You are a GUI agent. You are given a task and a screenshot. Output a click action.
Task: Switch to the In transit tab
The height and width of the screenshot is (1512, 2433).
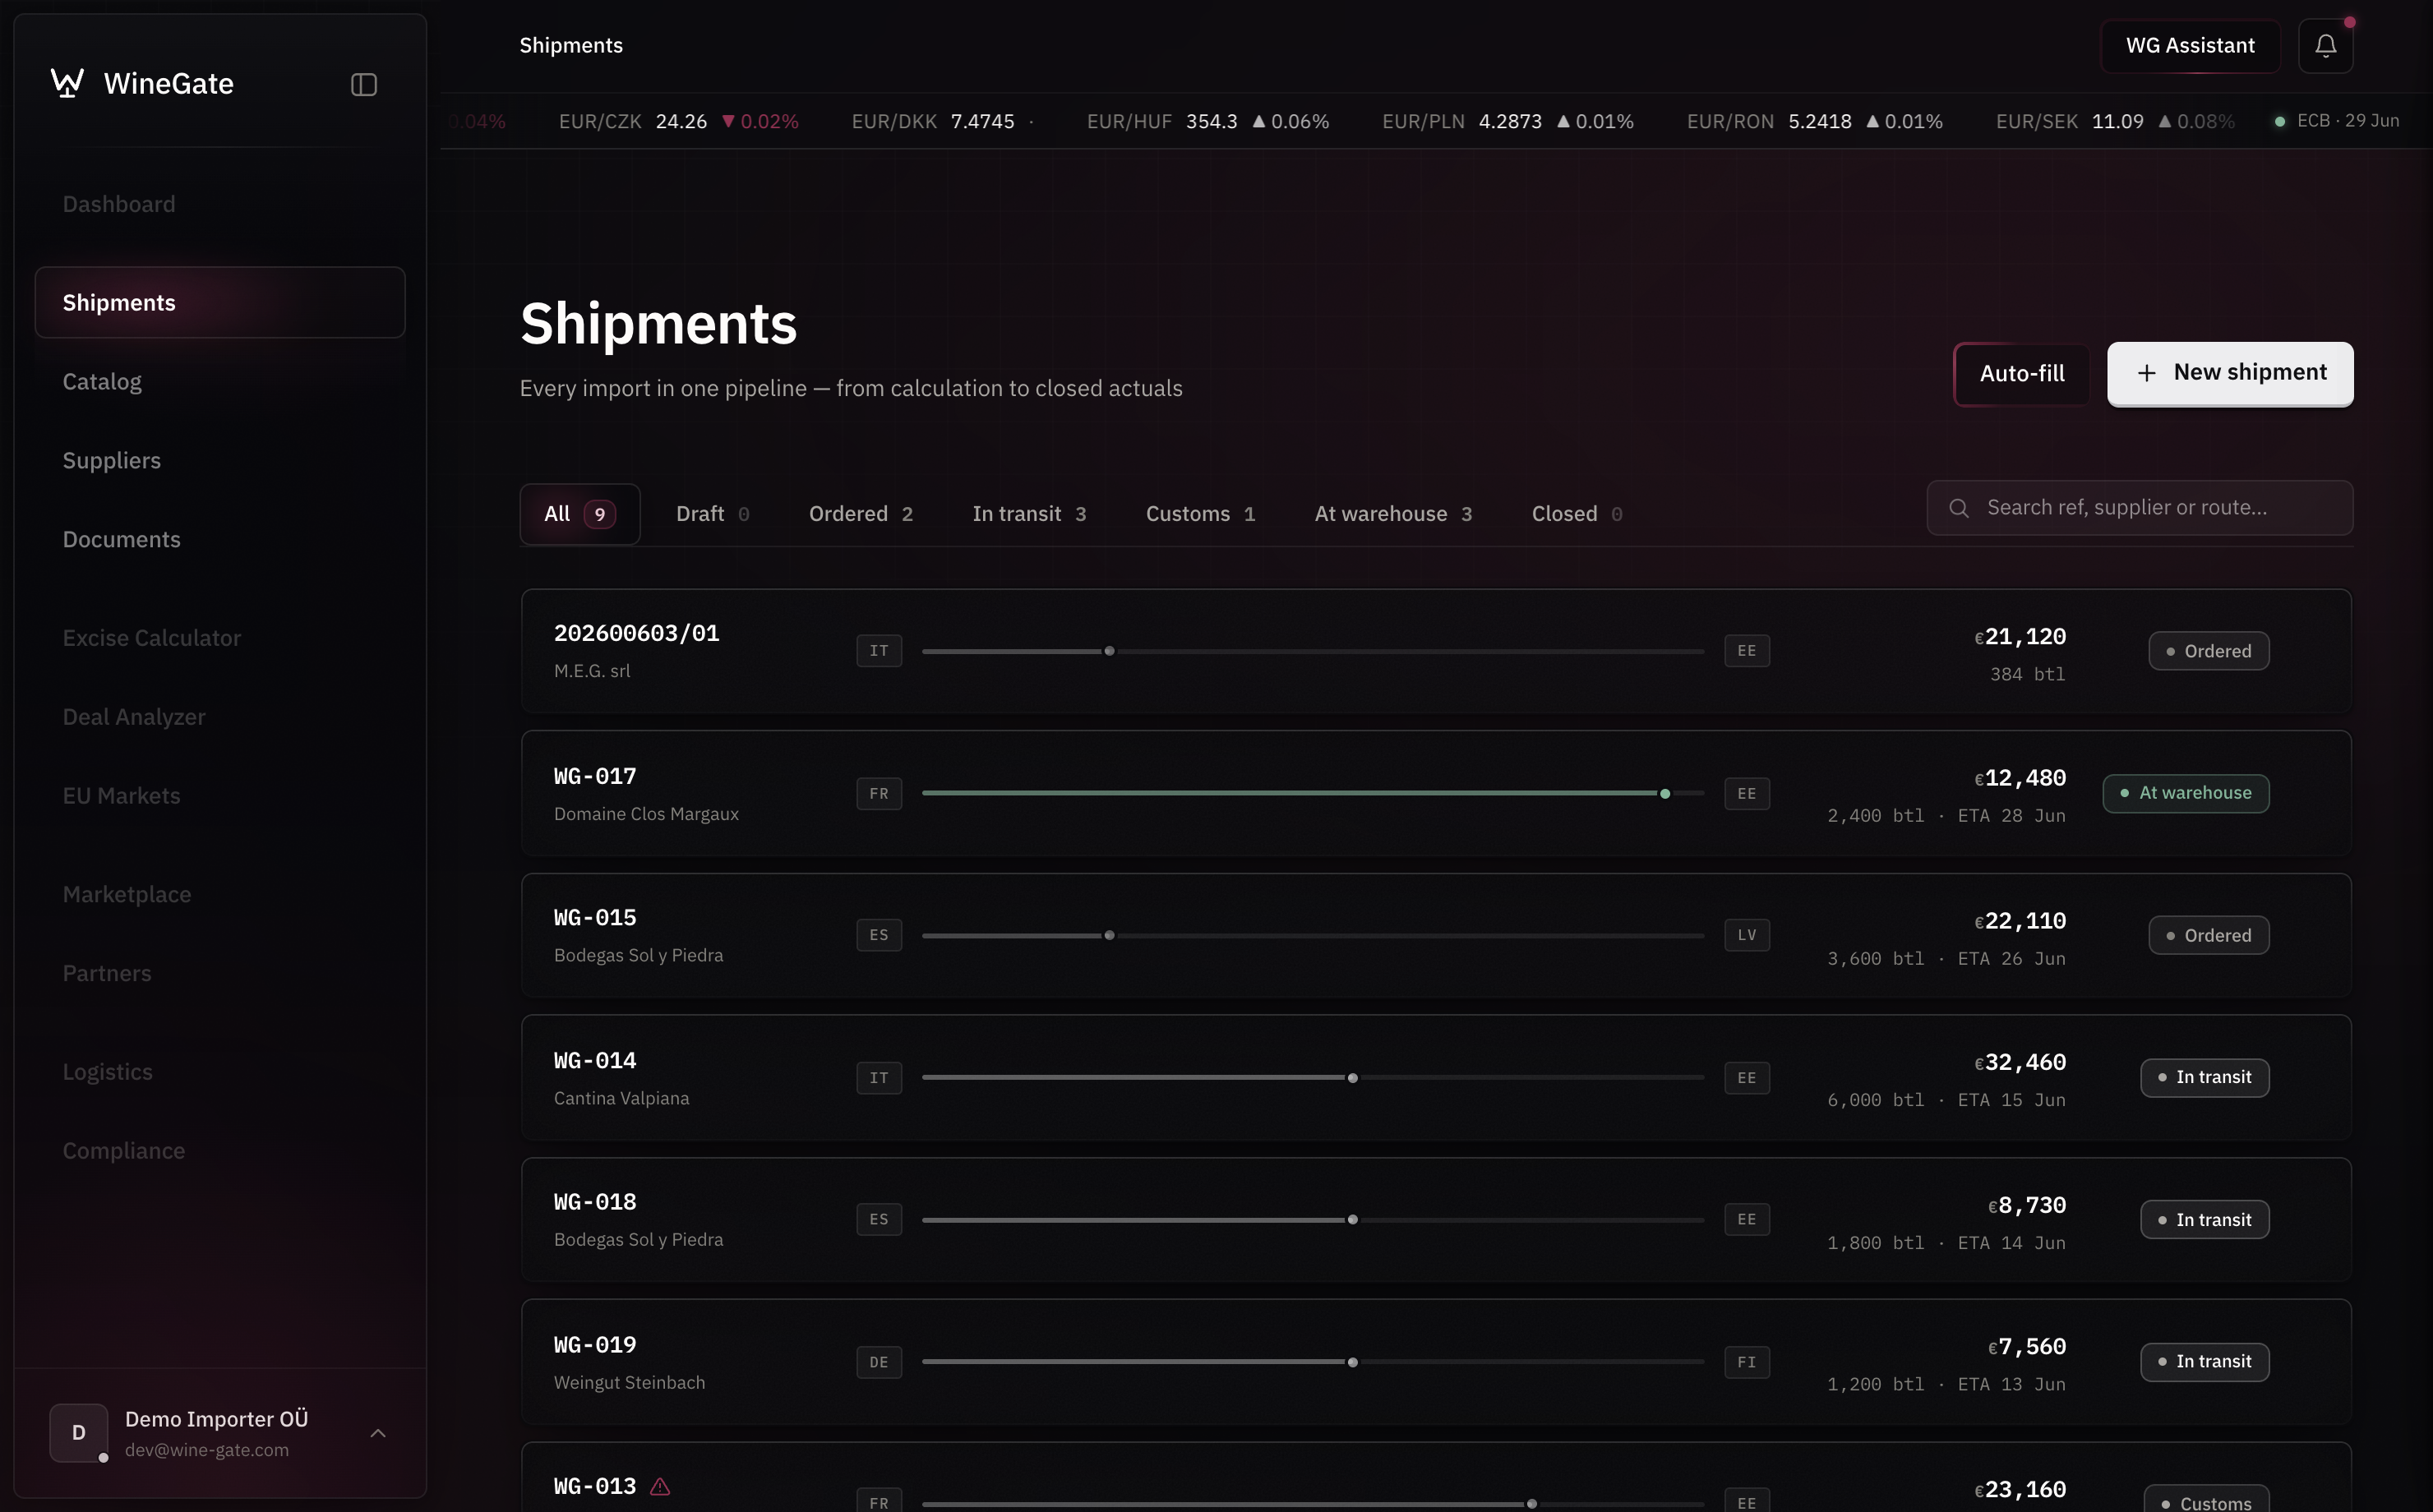(x=1029, y=514)
